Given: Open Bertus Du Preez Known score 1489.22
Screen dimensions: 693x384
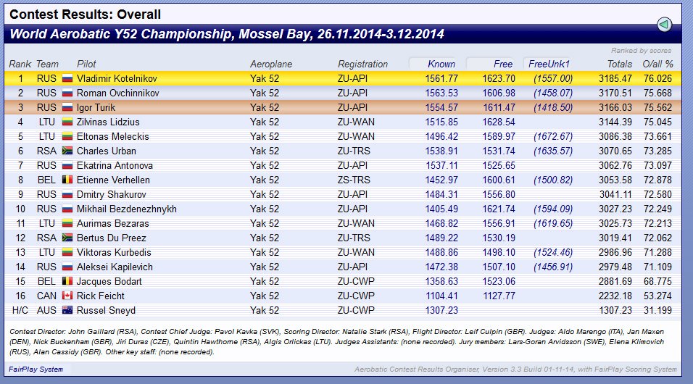Looking at the screenshot, I should pos(441,238).
